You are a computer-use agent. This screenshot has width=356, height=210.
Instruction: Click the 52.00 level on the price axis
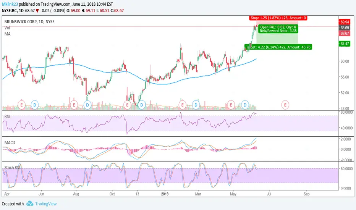[345, 93]
